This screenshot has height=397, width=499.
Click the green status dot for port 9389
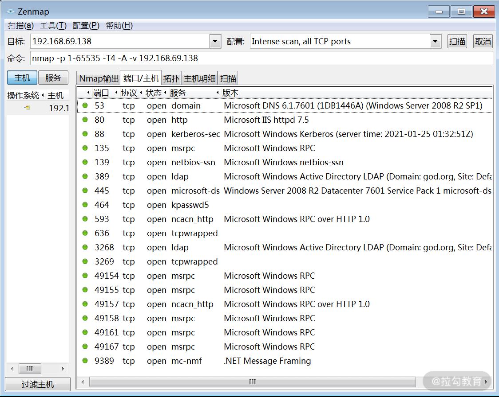pyautogui.click(x=85, y=361)
